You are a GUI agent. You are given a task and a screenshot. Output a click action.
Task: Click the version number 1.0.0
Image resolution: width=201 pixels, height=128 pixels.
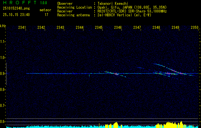pos(43,3)
